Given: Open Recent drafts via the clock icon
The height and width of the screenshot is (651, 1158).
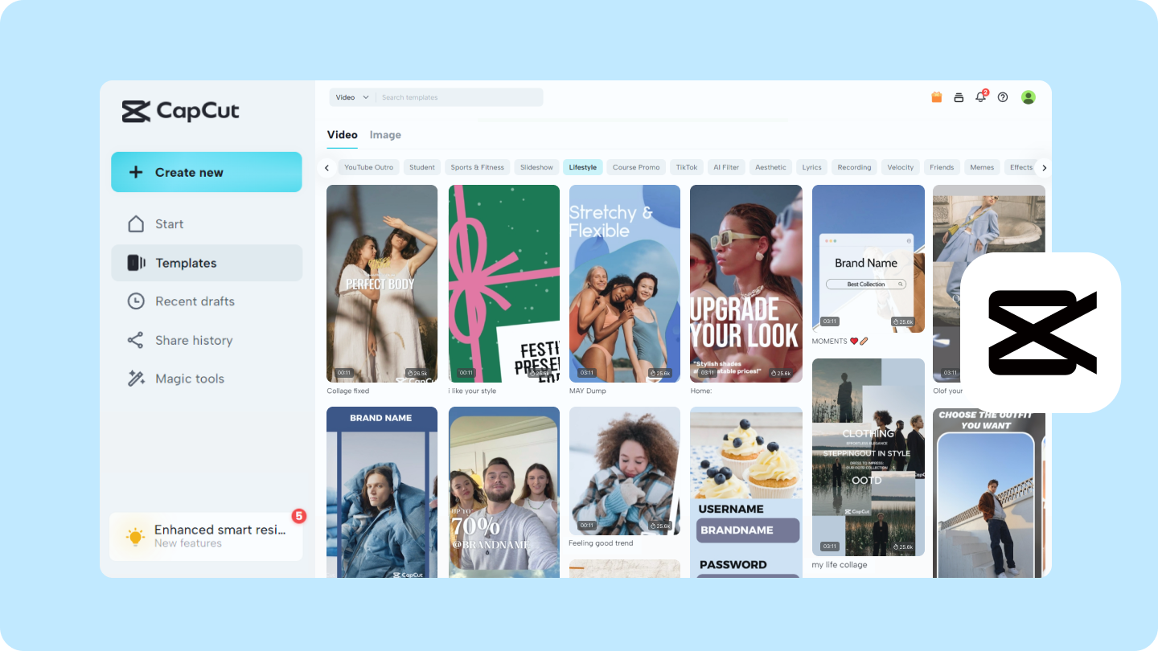Looking at the screenshot, I should 137,301.
